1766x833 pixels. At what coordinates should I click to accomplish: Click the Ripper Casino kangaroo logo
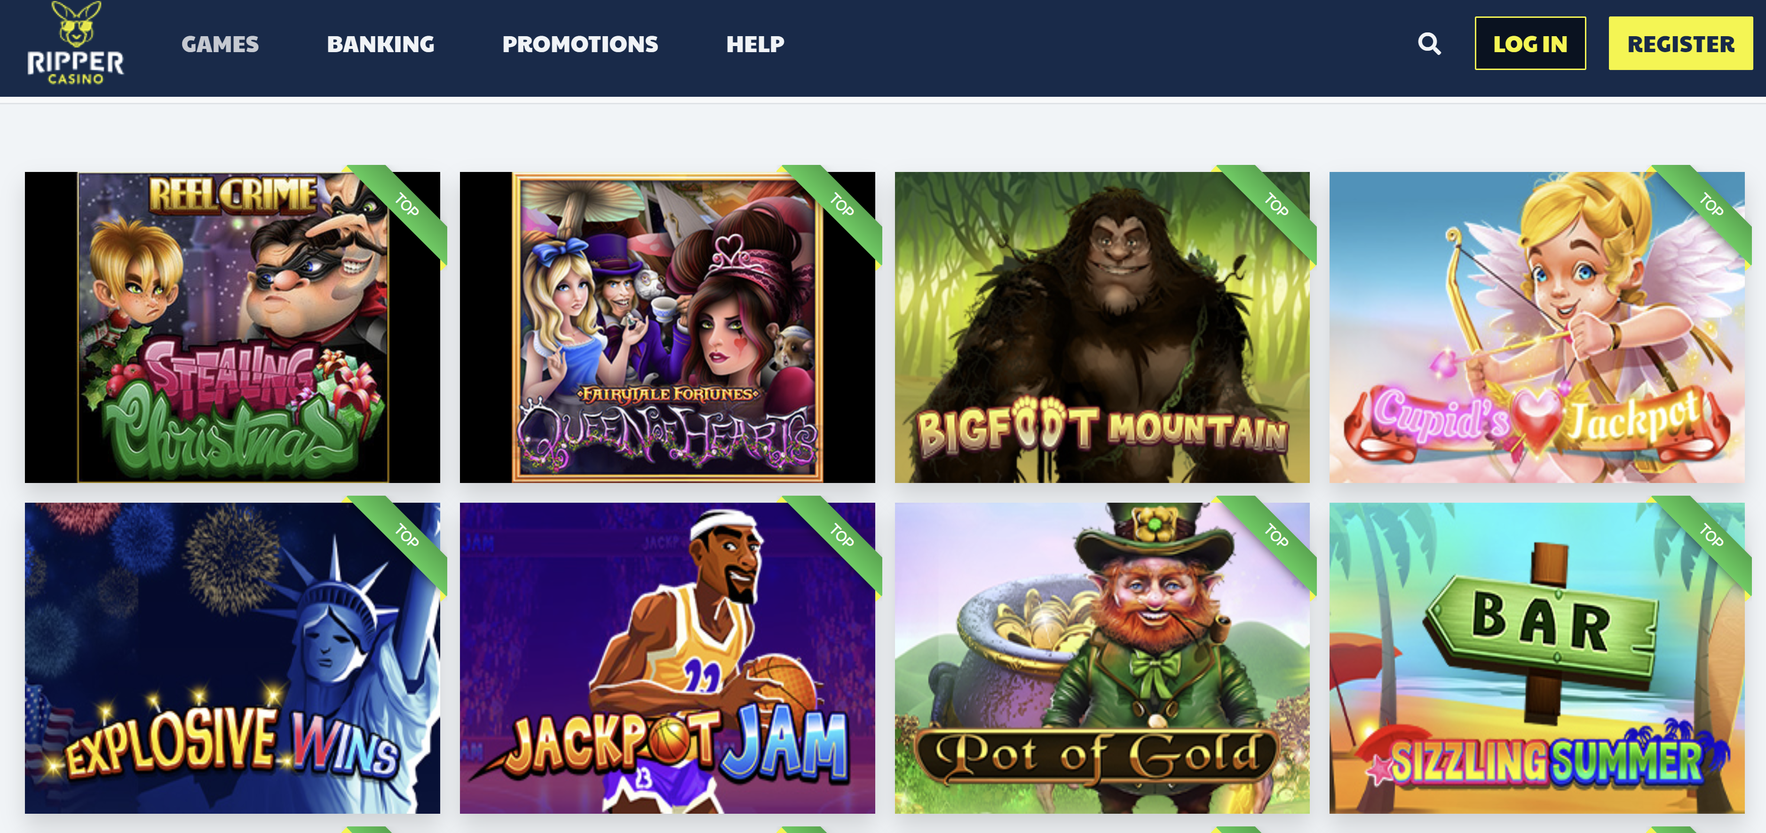pyautogui.click(x=75, y=43)
